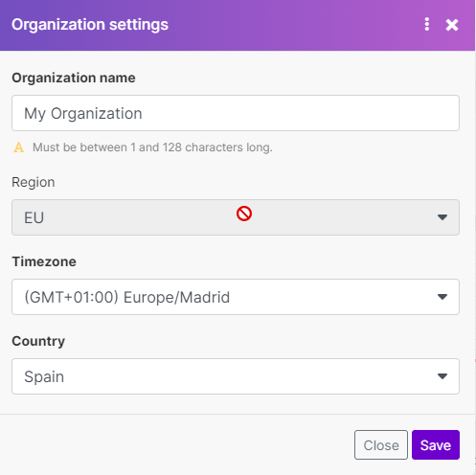Viewport: 476px width, 475px height.
Task: Click the Organization settings title
Action: pos(90,25)
